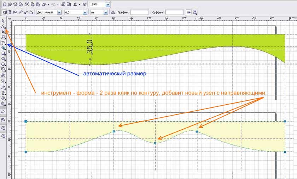Click the Cut scissors icon
The height and width of the screenshot is (179, 297).
(x=27, y=5)
